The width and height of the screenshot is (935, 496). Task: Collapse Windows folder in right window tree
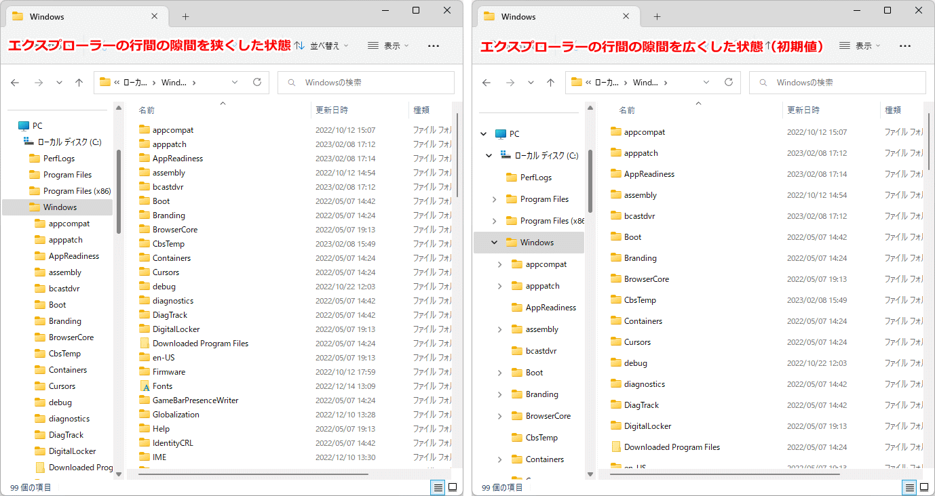pos(494,243)
